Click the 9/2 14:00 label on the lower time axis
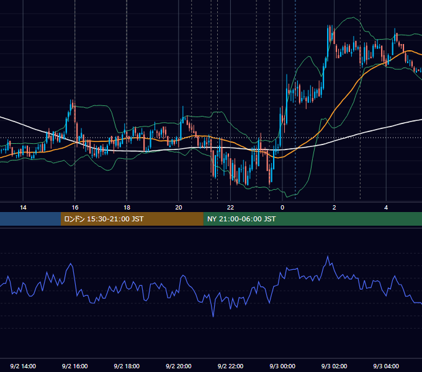The width and height of the screenshot is (422, 372). pos(23,366)
